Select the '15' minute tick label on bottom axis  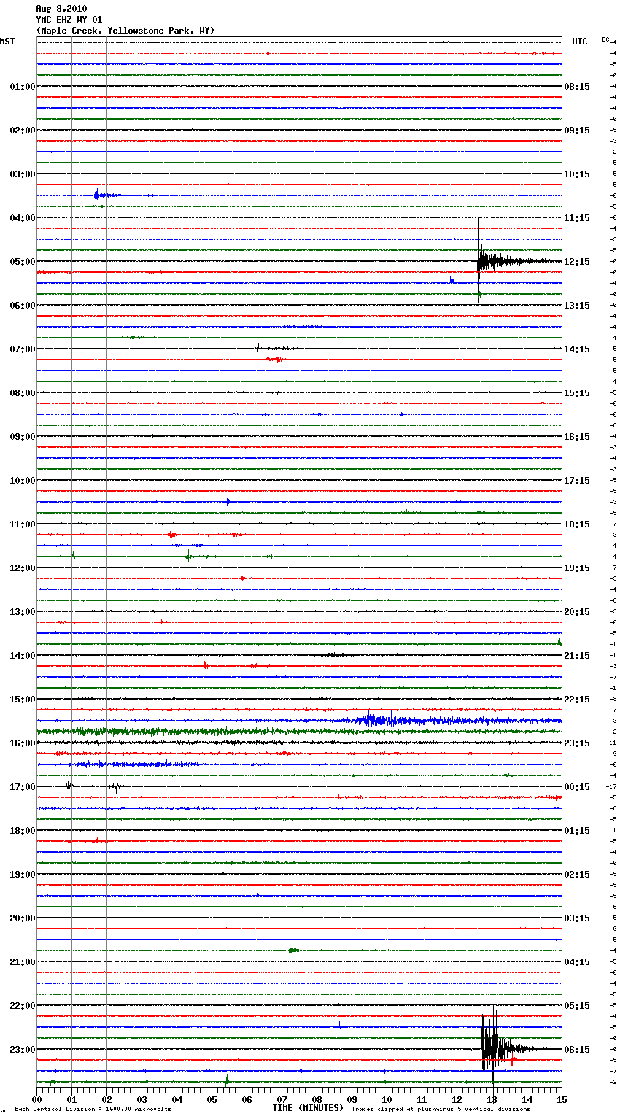pyautogui.click(x=561, y=1099)
